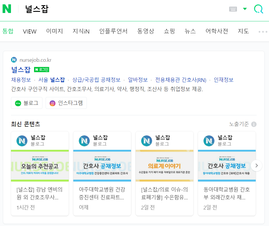Go to the 지식iN tab
The width and height of the screenshot is (269, 226).
click(x=81, y=31)
